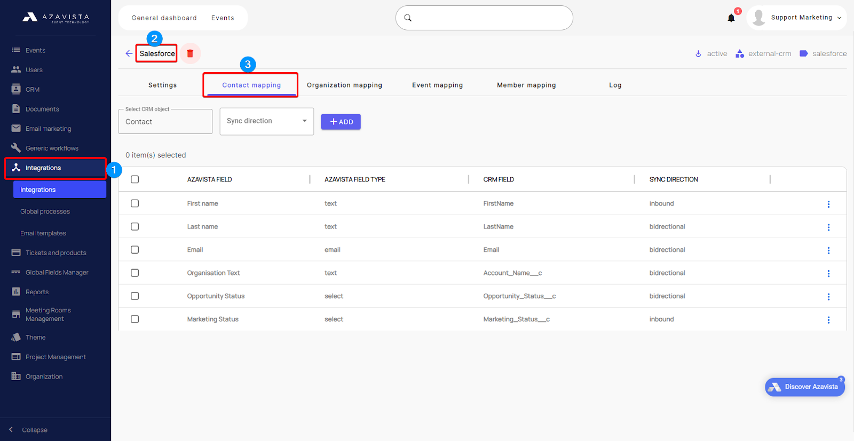Open the First name row actions menu

tap(828, 204)
